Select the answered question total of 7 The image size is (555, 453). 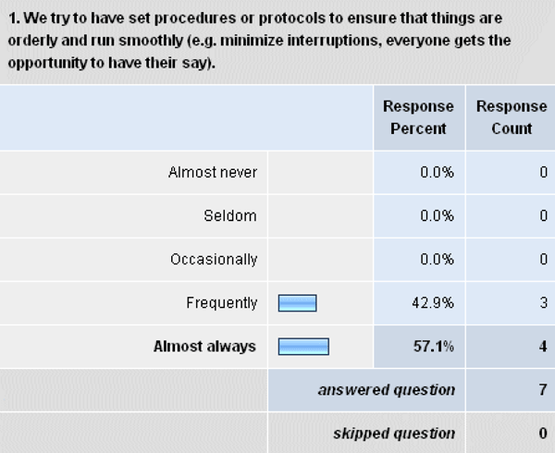(543, 390)
